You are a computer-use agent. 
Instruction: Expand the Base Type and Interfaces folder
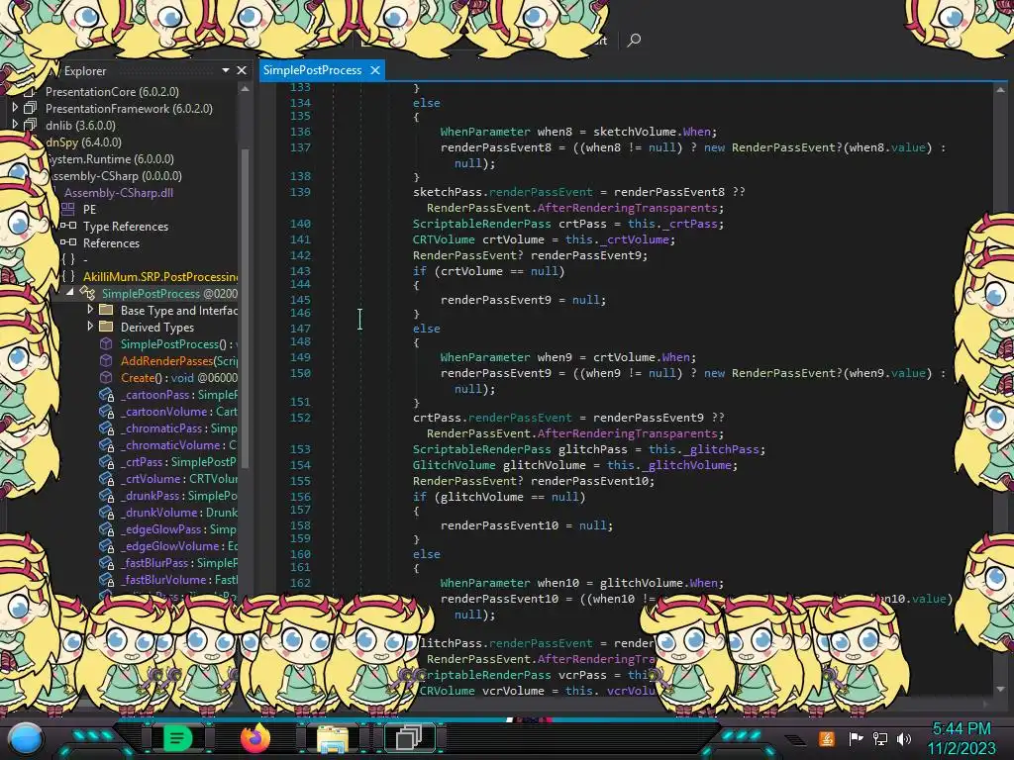point(90,310)
